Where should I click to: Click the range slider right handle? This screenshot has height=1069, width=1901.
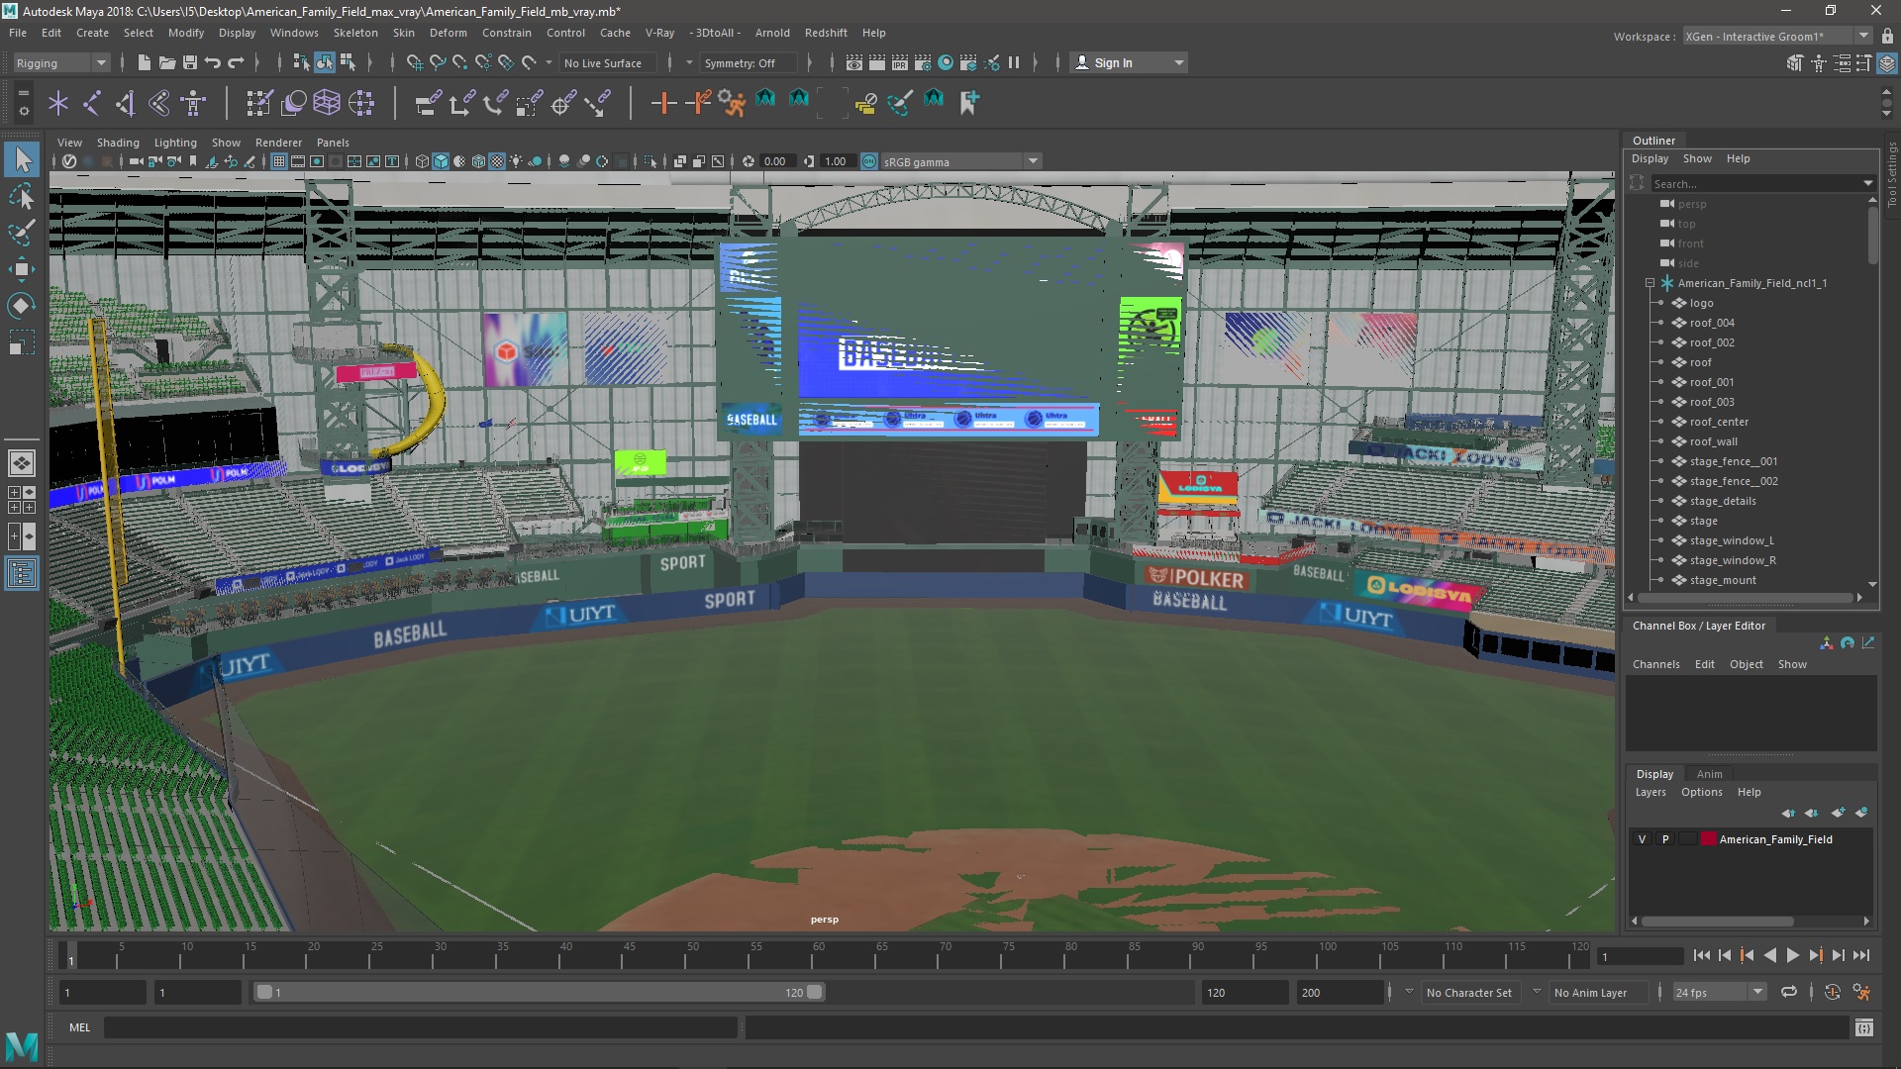(815, 992)
